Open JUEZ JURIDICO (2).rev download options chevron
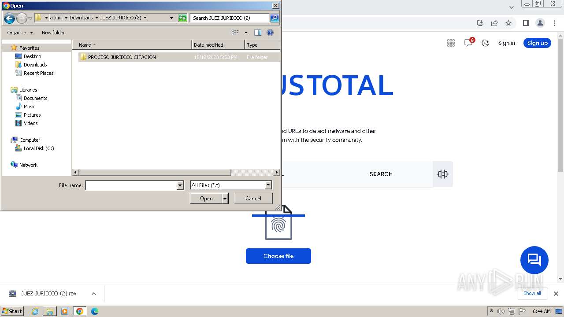This screenshot has width=564, height=317. point(93,294)
